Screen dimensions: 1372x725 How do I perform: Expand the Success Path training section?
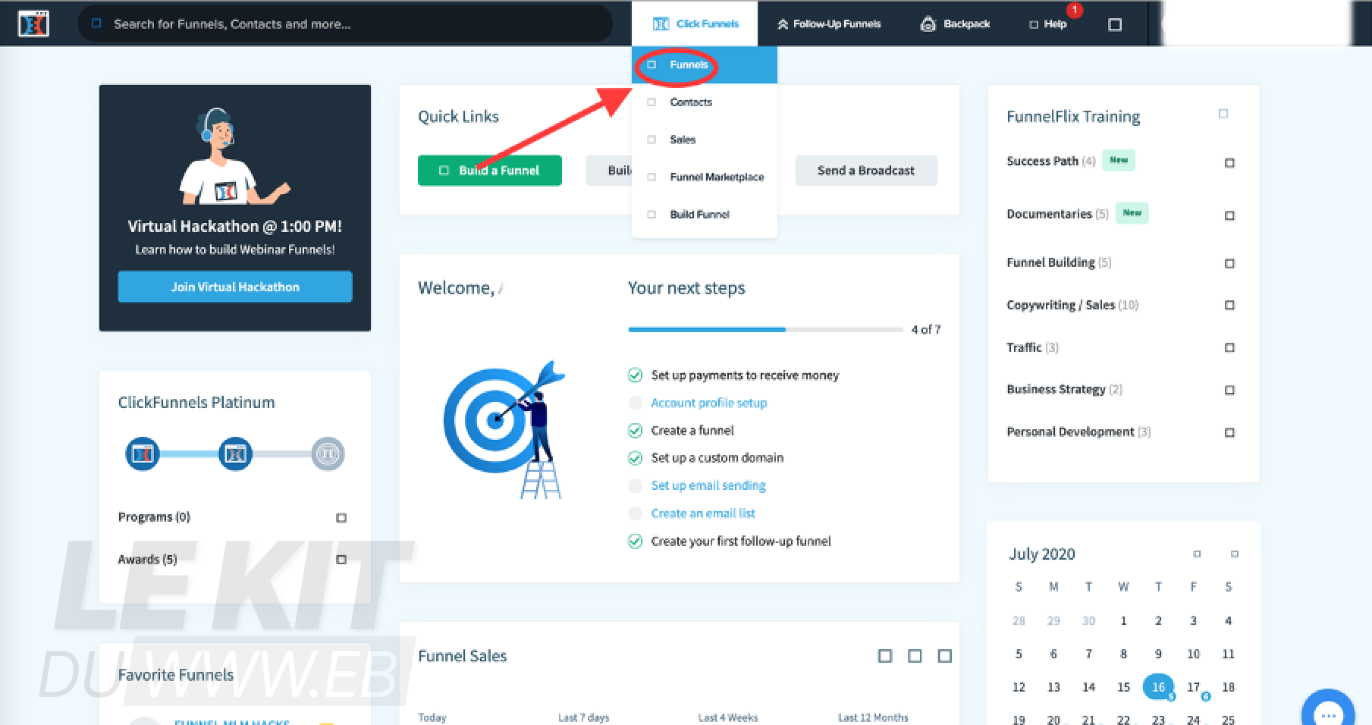pyautogui.click(x=1230, y=162)
